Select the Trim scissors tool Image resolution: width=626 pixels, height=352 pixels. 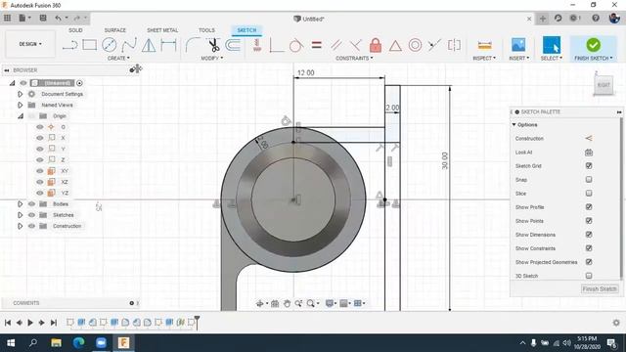tap(214, 45)
